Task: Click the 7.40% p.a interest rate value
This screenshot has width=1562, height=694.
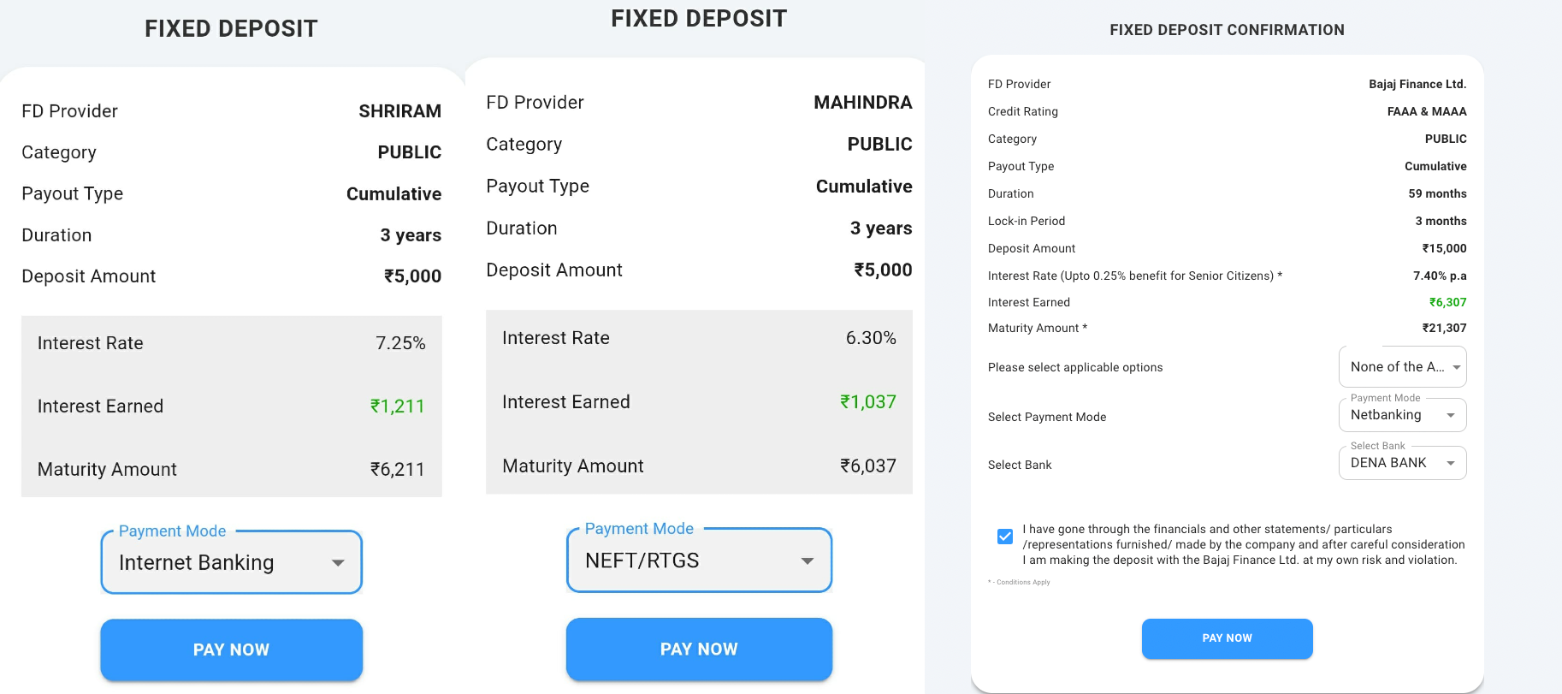Action: click(1440, 276)
